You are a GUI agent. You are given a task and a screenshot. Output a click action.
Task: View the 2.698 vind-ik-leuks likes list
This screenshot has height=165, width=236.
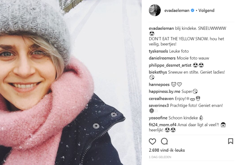(x=167, y=150)
